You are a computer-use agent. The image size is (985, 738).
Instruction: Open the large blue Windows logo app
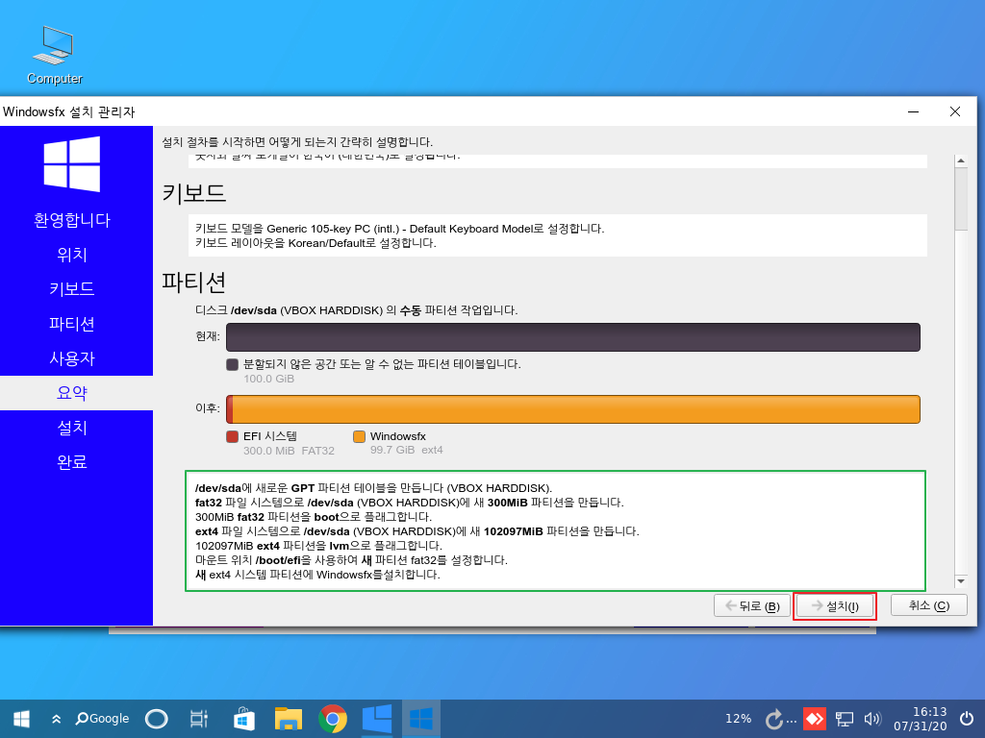(x=377, y=719)
